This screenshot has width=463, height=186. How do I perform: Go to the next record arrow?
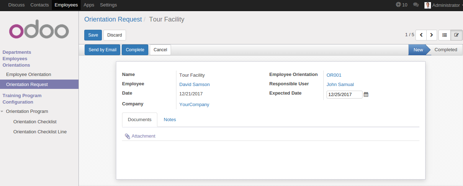point(432,35)
